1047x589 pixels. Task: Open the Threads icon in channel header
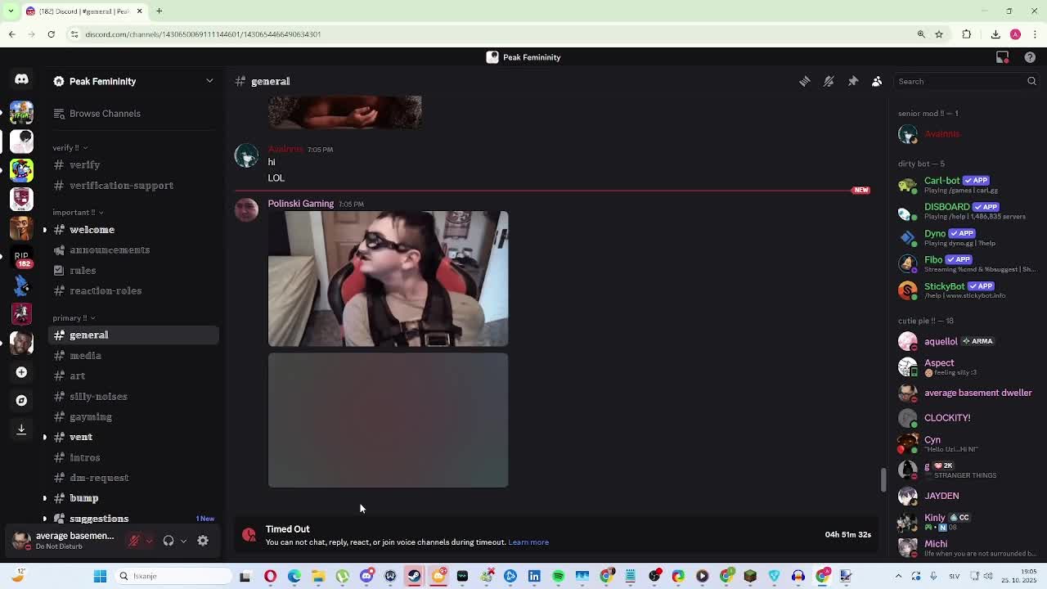tap(805, 81)
